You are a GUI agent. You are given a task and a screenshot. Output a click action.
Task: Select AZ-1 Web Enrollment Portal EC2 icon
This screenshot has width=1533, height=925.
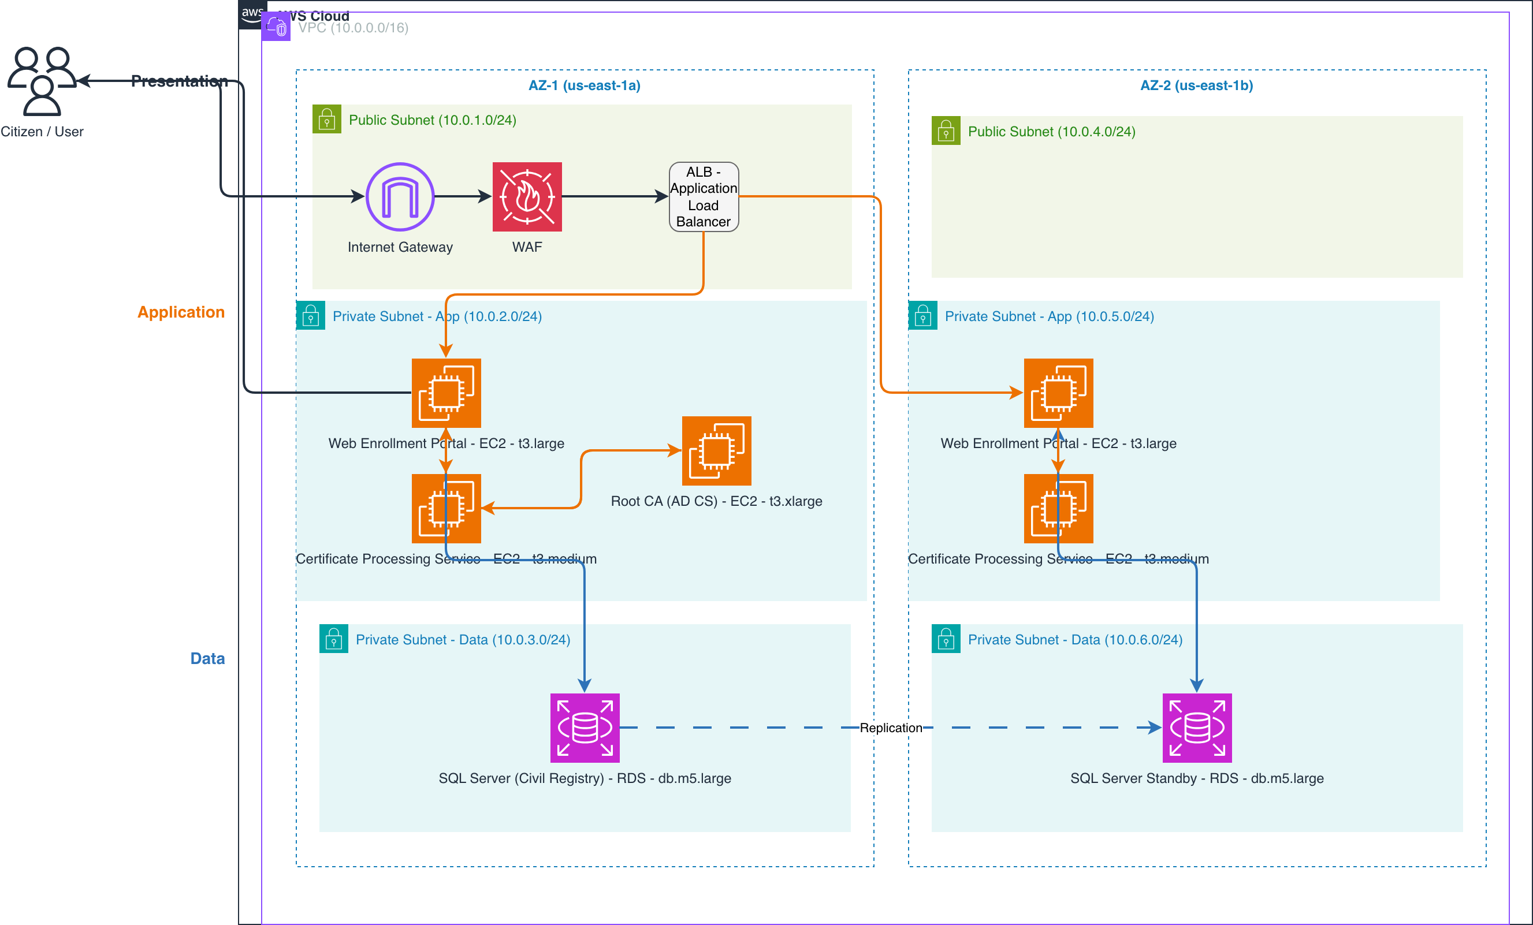tap(446, 393)
